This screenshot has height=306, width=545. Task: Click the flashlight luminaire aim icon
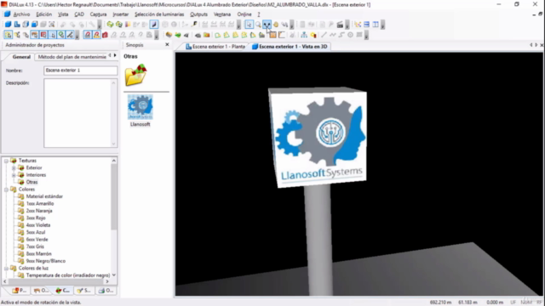194,25
